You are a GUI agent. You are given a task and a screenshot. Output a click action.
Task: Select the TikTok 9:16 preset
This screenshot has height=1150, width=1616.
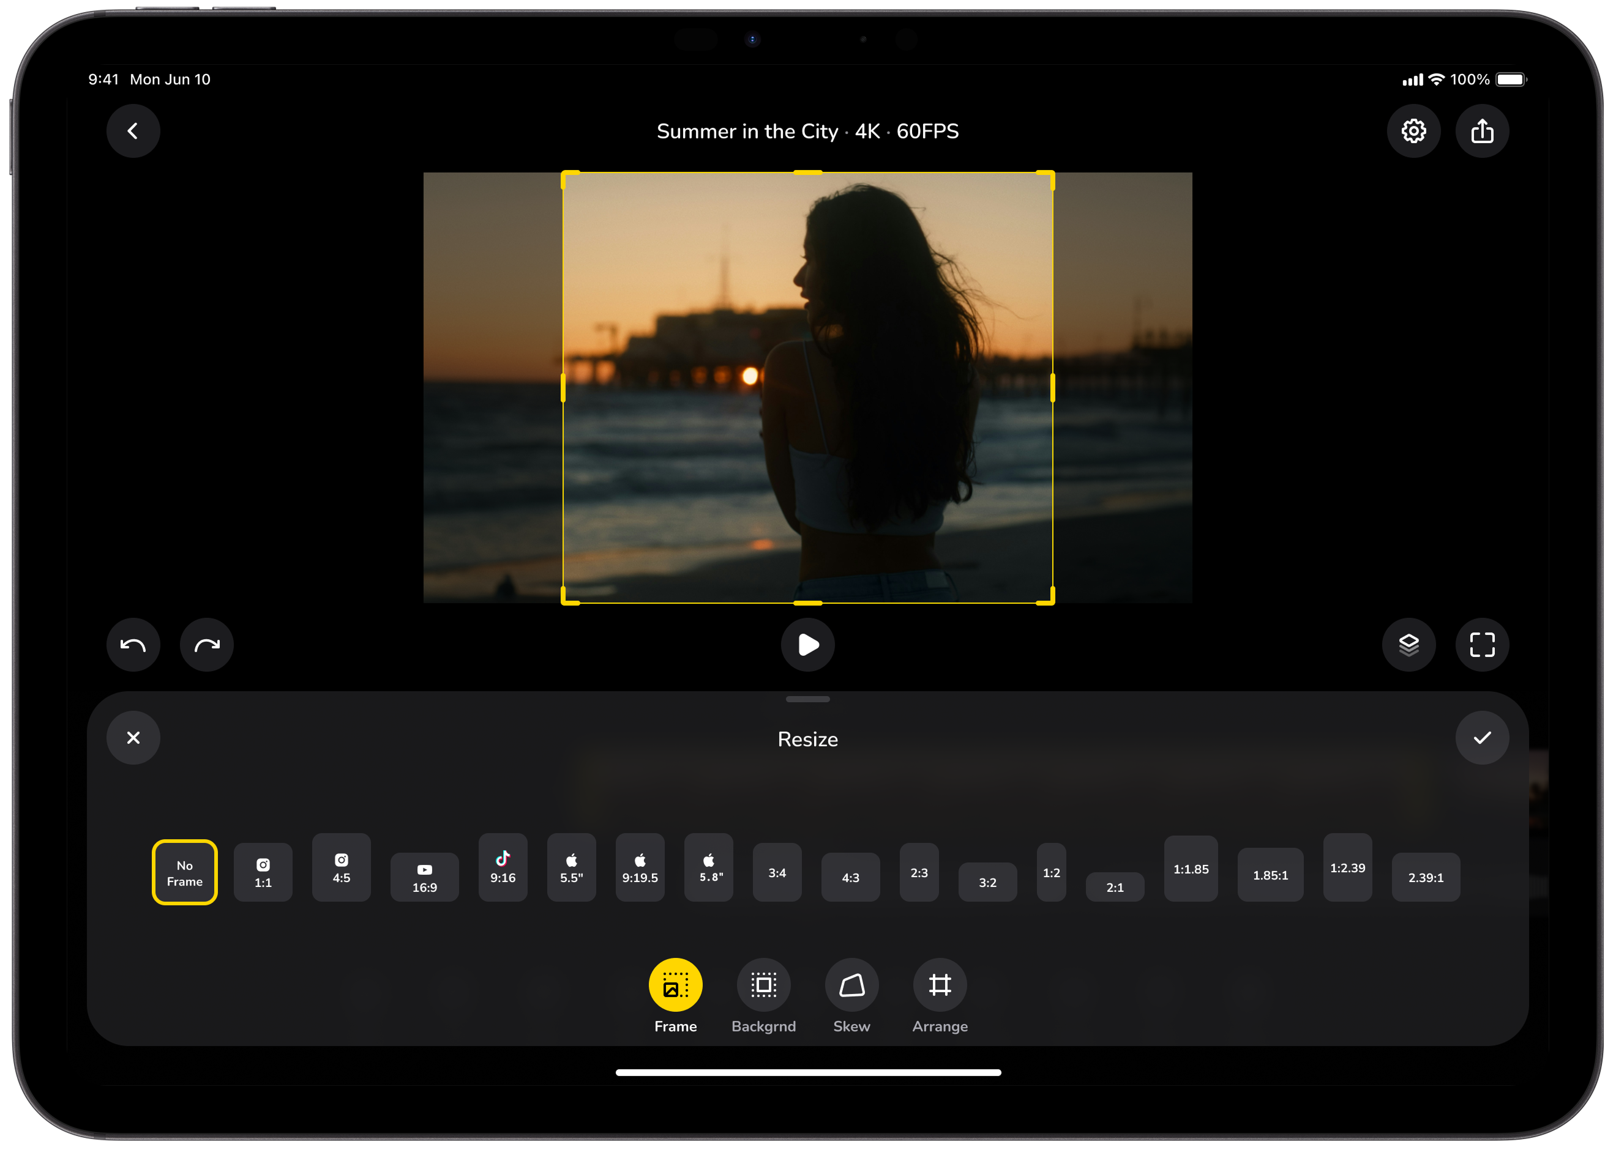click(503, 867)
